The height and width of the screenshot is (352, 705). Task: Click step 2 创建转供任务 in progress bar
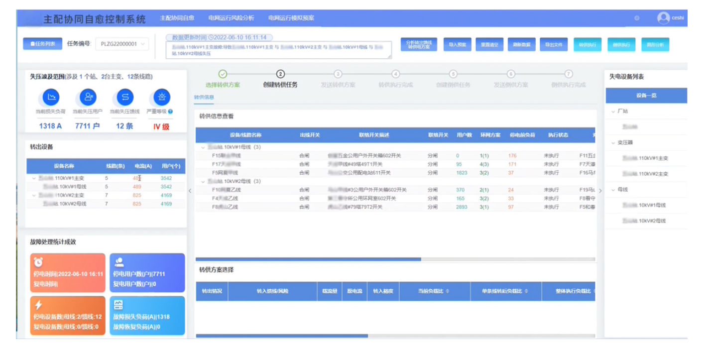tap(280, 74)
